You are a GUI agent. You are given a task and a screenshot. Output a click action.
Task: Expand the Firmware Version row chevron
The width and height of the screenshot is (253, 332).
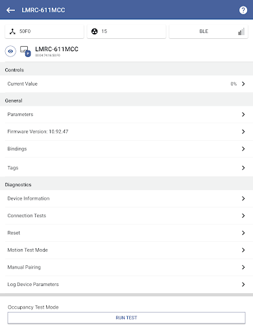coord(243,132)
